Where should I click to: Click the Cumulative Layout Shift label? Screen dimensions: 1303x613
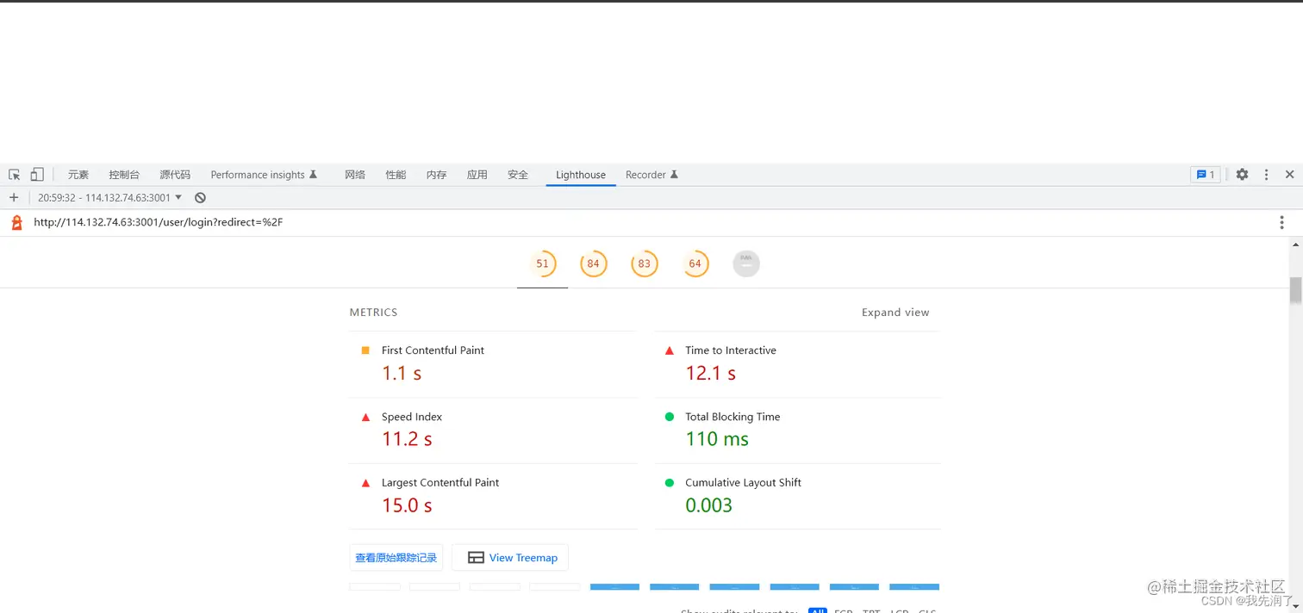click(743, 483)
